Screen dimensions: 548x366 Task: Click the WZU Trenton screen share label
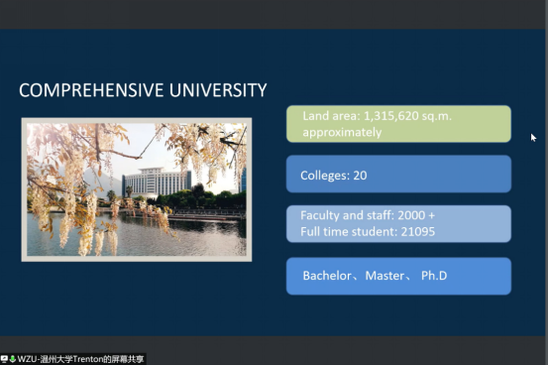pos(80,359)
